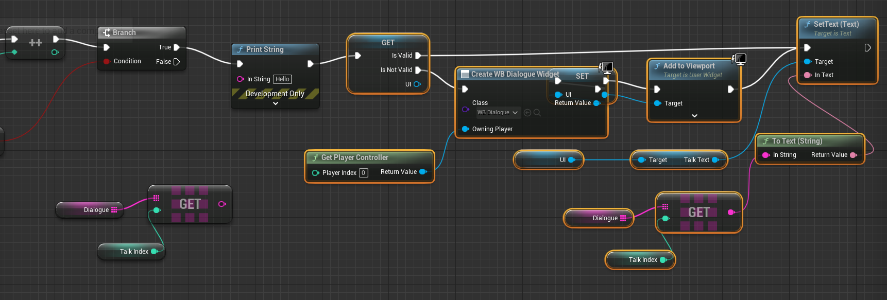887x300 pixels.
Task: Expand the Add to Viewport node chevron
Action: (x=694, y=116)
